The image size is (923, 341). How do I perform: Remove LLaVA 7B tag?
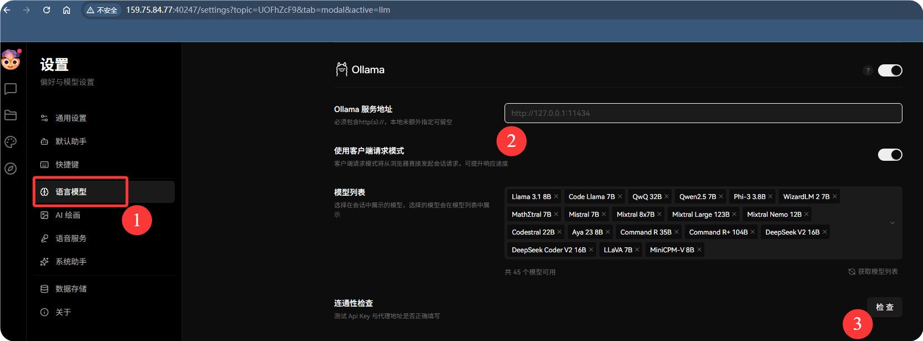click(x=637, y=250)
